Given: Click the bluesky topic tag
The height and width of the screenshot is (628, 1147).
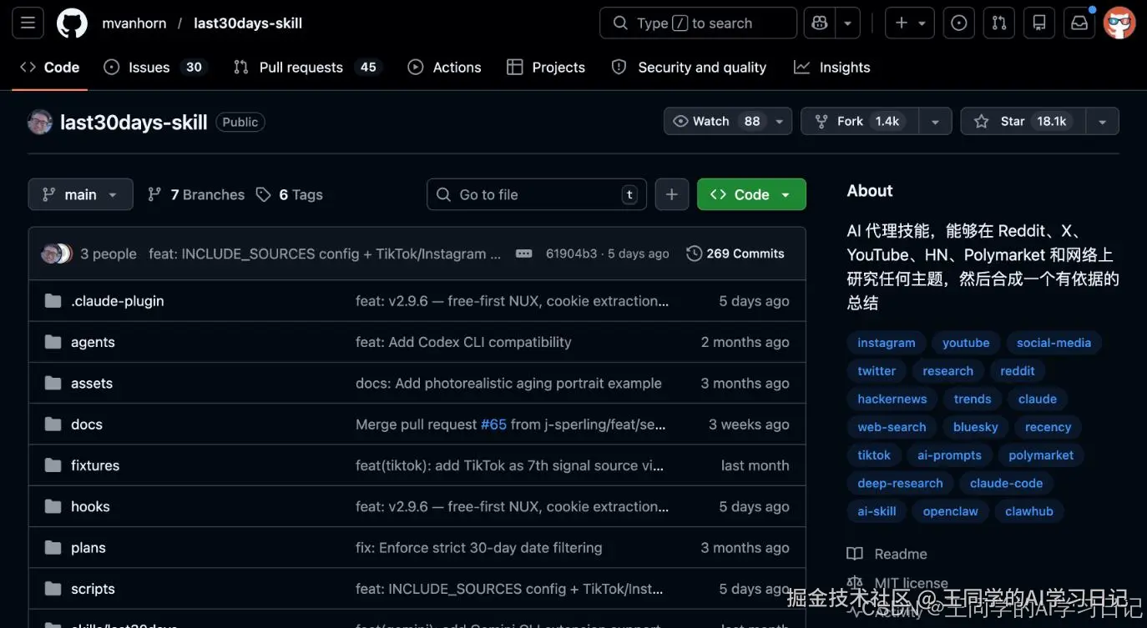Looking at the screenshot, I should point(975,427).
